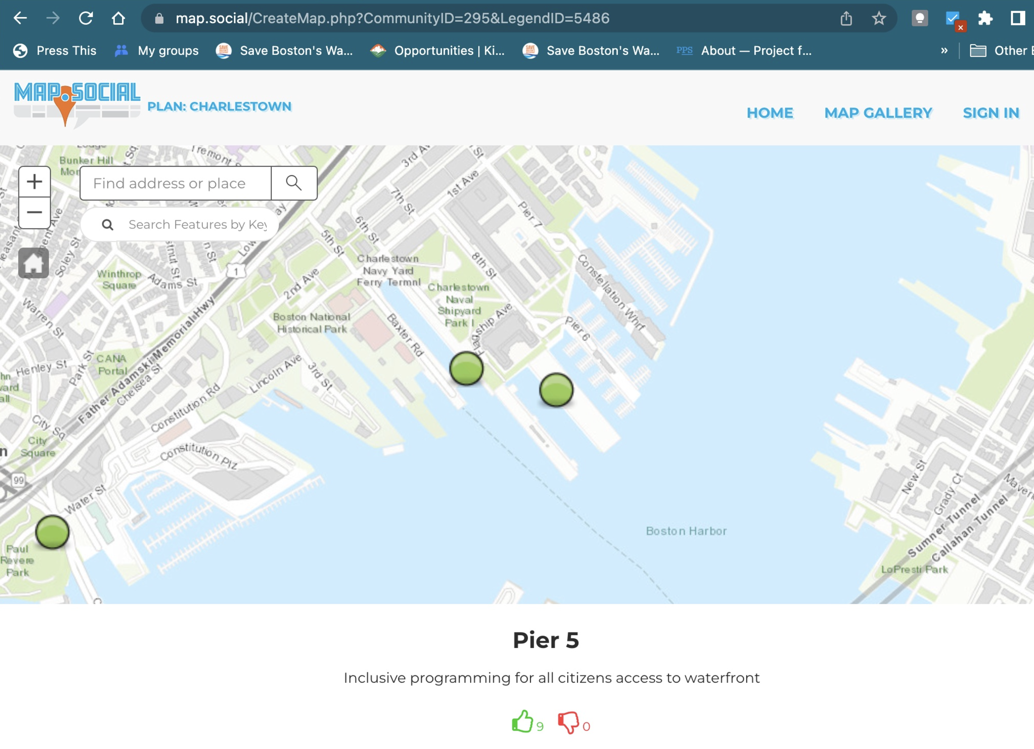Viewport: 1034px width, 749px height.
Task: Open the MAP GALLERY navigation item
Action: (877, 113)
